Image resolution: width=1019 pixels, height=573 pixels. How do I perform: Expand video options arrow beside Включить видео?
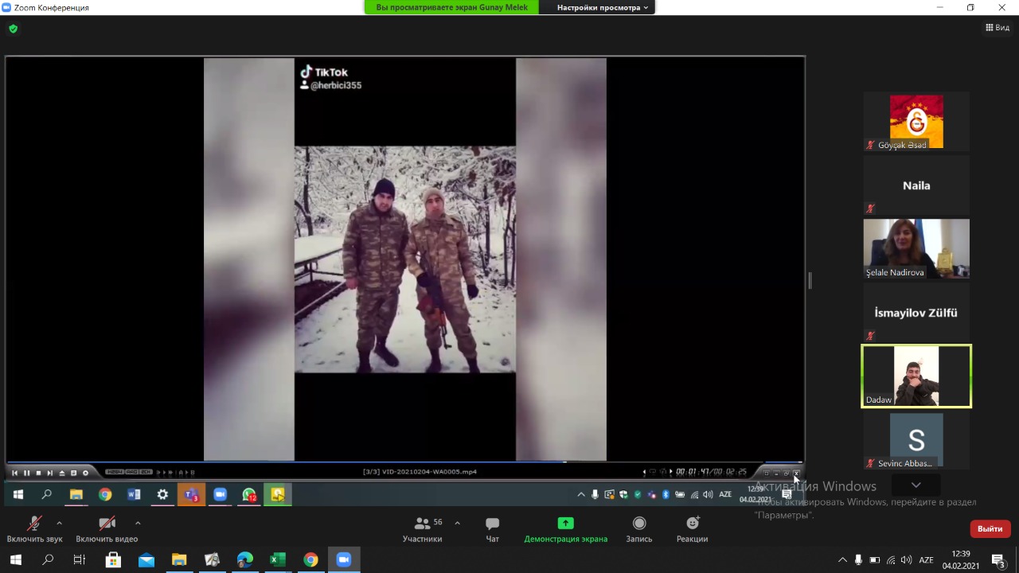[138, 523]
